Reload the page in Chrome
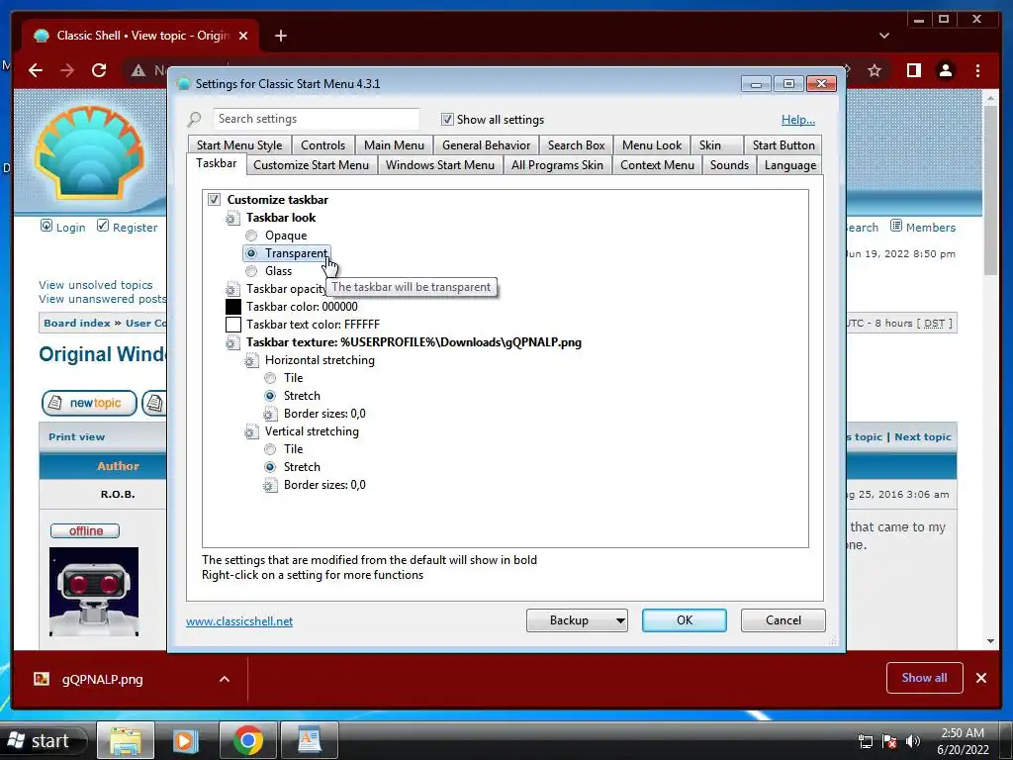 click(99, 70)
